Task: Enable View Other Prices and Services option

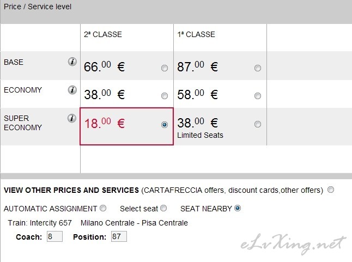Action: click(331, 190)
